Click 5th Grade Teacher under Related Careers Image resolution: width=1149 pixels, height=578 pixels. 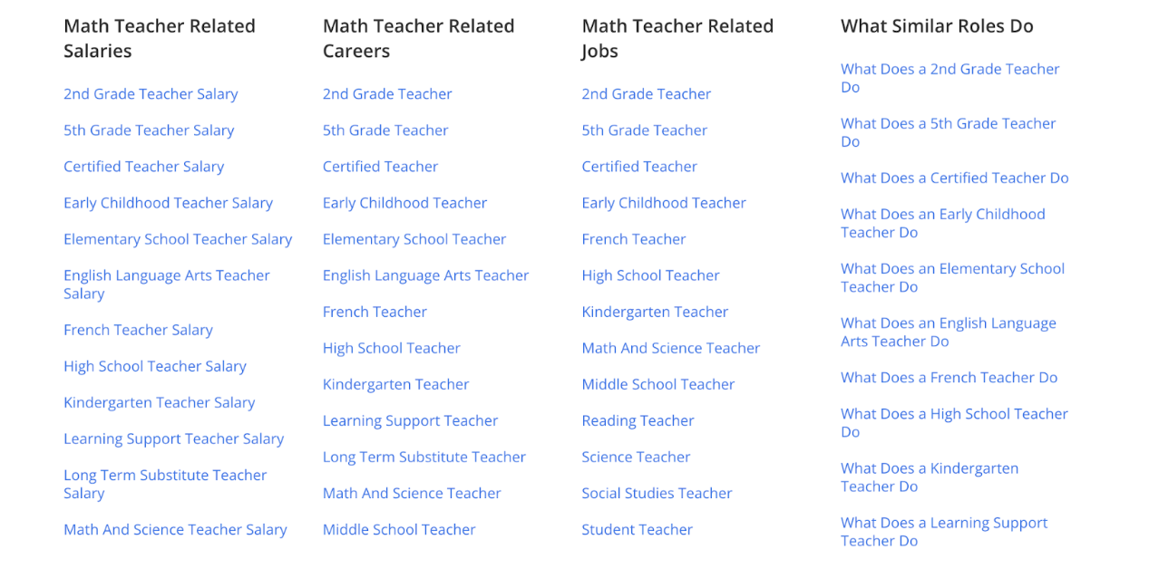pyautogui.click(x=385, y=130)
